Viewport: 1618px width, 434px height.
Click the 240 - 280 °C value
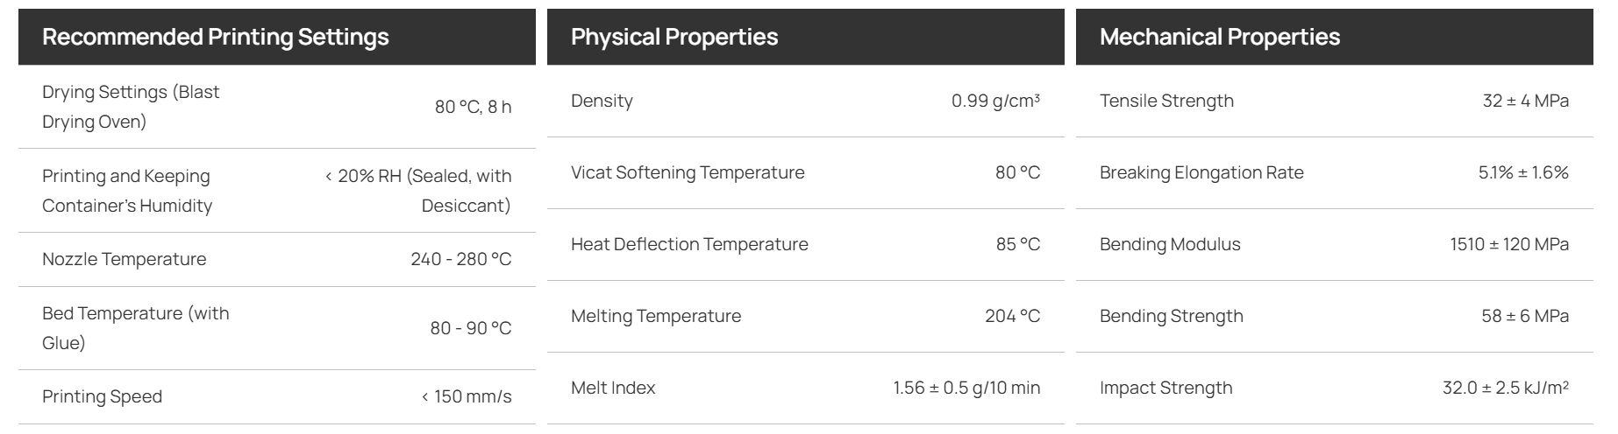pos(461,259)
